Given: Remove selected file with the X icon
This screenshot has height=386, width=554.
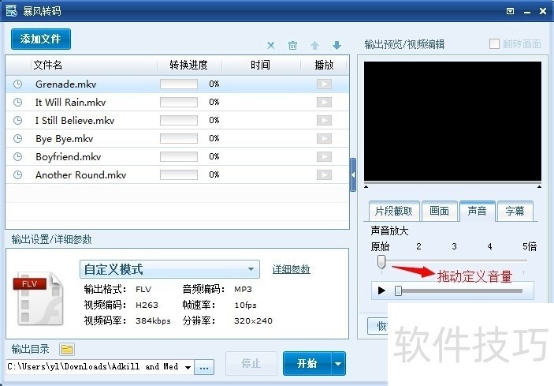Looking at the screenshot, I should point(270,45).
